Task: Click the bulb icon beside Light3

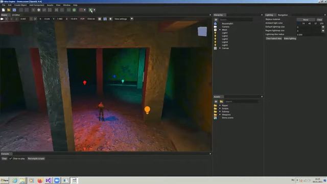Action: pos(215,39)
